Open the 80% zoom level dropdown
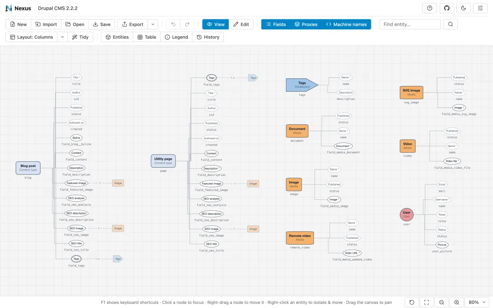The image size is (493, 308). point(477,302)
